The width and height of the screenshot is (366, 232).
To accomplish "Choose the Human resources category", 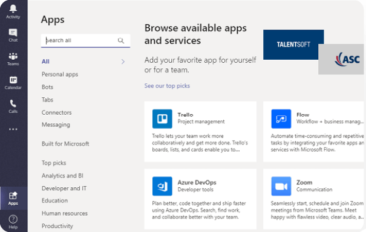I will 65,213.
